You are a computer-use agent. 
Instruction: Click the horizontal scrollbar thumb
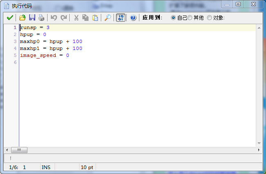pos(19,150)
